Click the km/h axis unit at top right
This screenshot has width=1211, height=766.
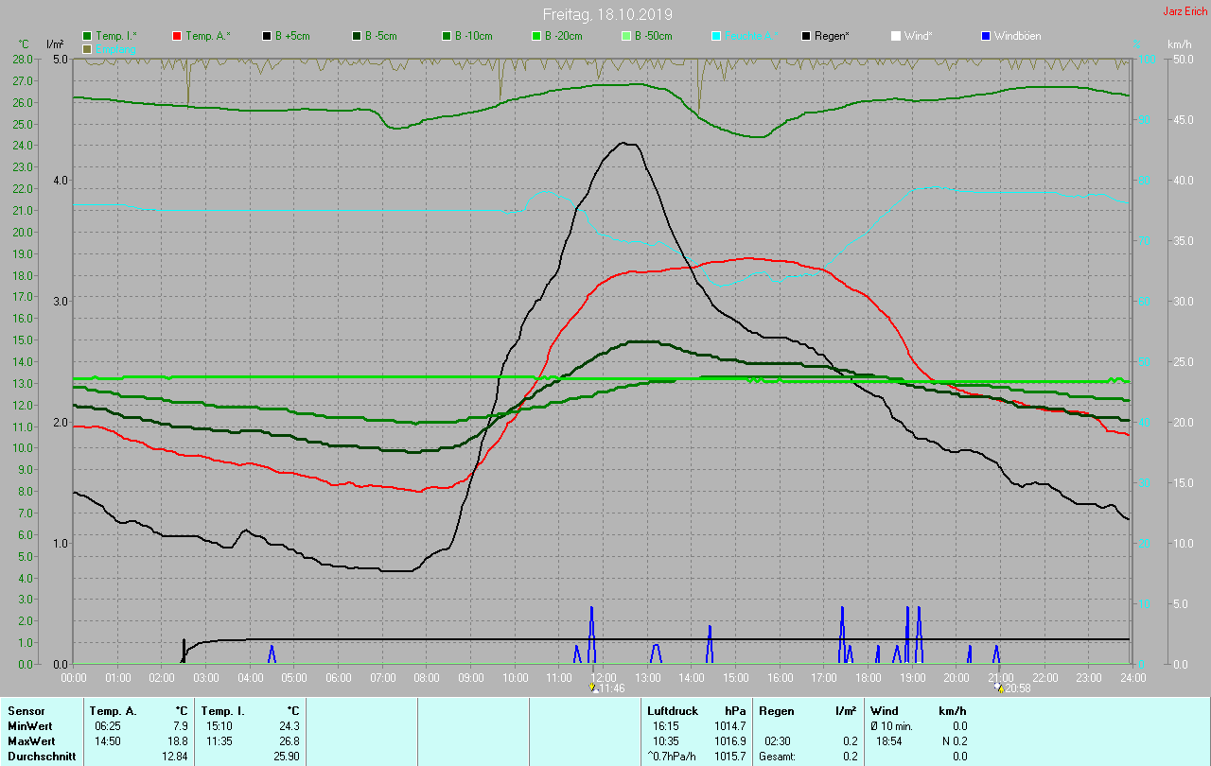[1179, 44]
